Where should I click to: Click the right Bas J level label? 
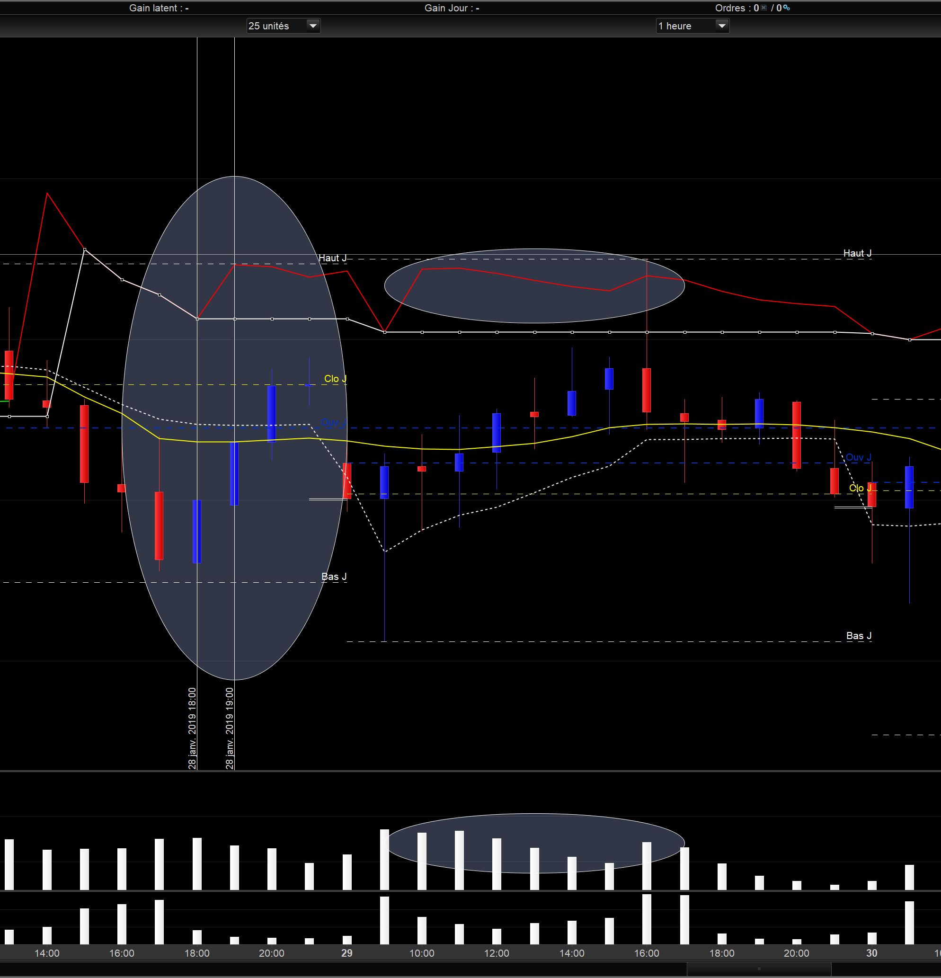coord(859,636)
